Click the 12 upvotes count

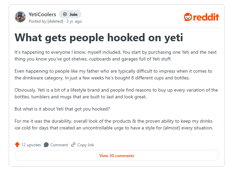pos(31,145)
